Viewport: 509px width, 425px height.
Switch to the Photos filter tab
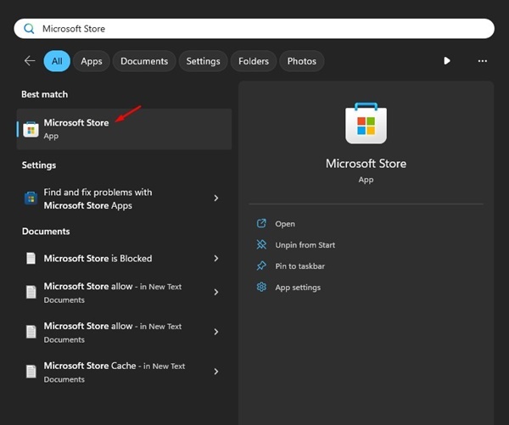[x=301, y=61]
